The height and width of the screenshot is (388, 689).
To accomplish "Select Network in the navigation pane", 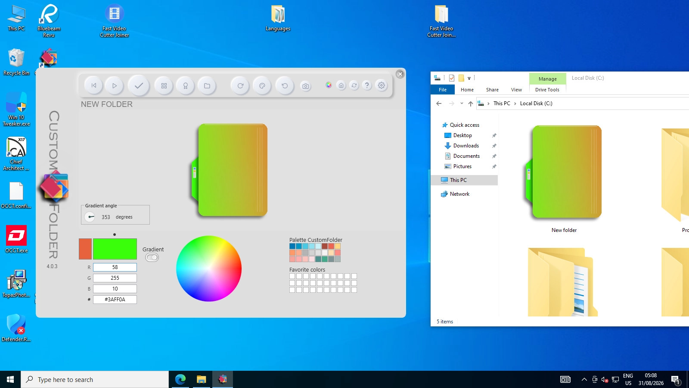I will (459, 194).
